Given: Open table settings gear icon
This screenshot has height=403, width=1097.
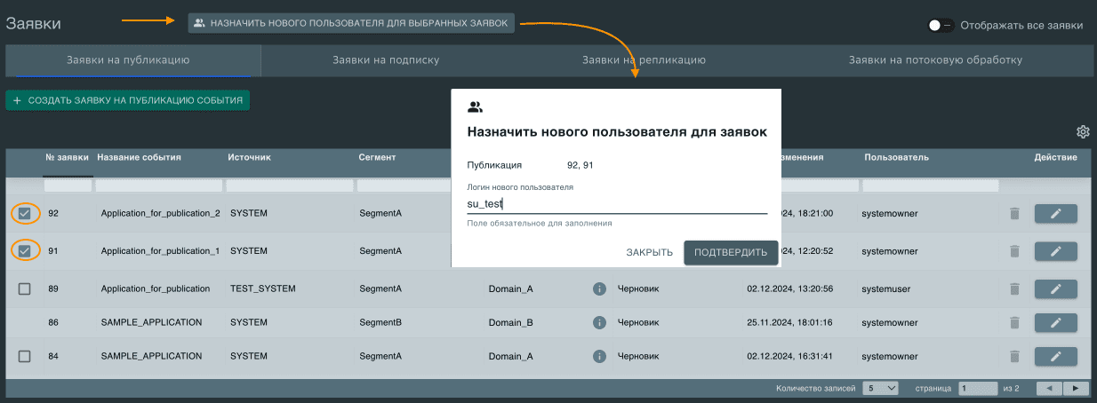Looking at the screenshot, I should tap(1083, 132).
